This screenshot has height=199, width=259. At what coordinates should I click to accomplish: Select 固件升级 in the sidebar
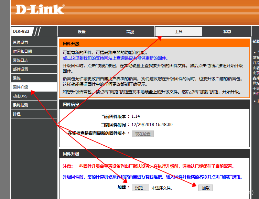click(34, 87)
